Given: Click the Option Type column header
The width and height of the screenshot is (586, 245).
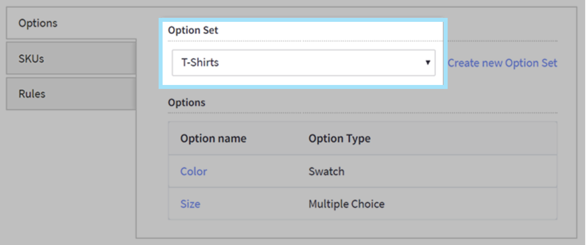Looking at the screenshot, I should point(340,139).
